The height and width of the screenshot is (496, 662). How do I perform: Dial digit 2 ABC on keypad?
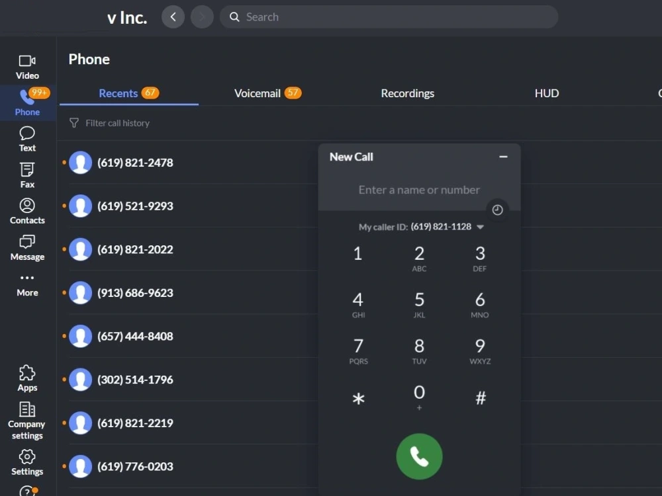coord(419,259)
